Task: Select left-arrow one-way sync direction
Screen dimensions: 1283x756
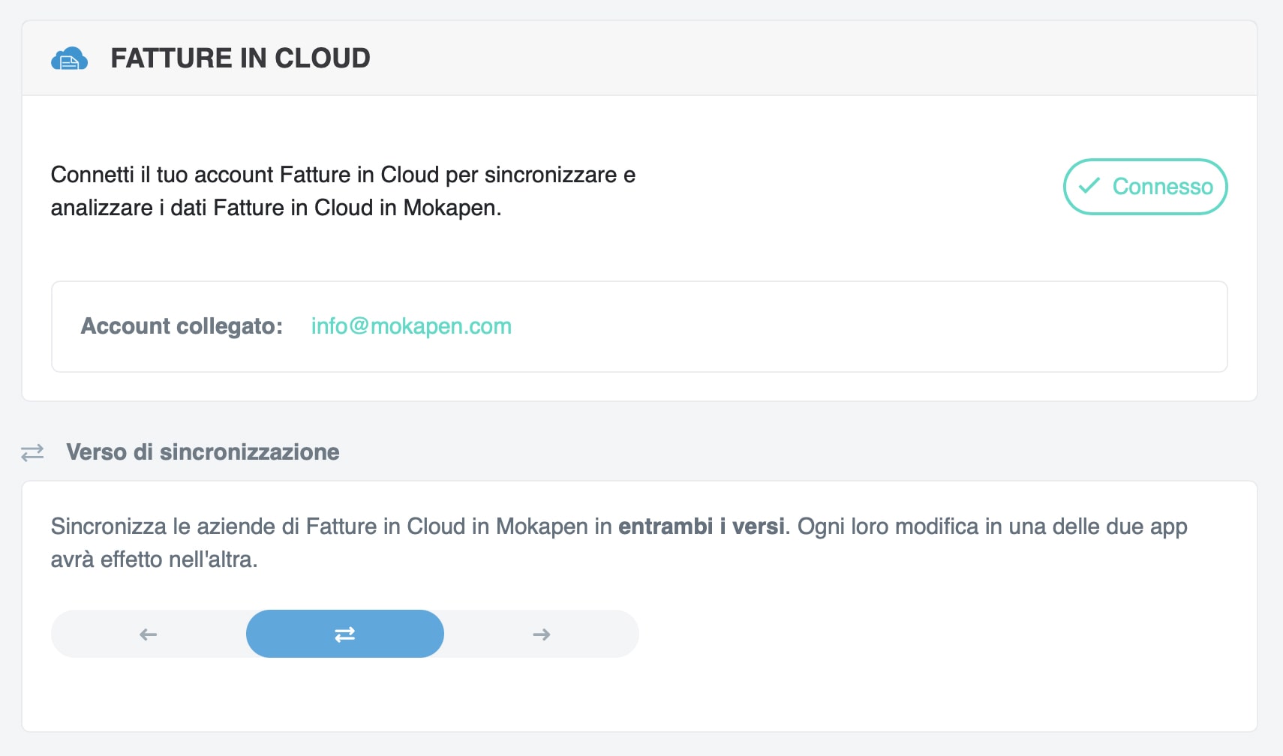Action: tap(149, 634)
